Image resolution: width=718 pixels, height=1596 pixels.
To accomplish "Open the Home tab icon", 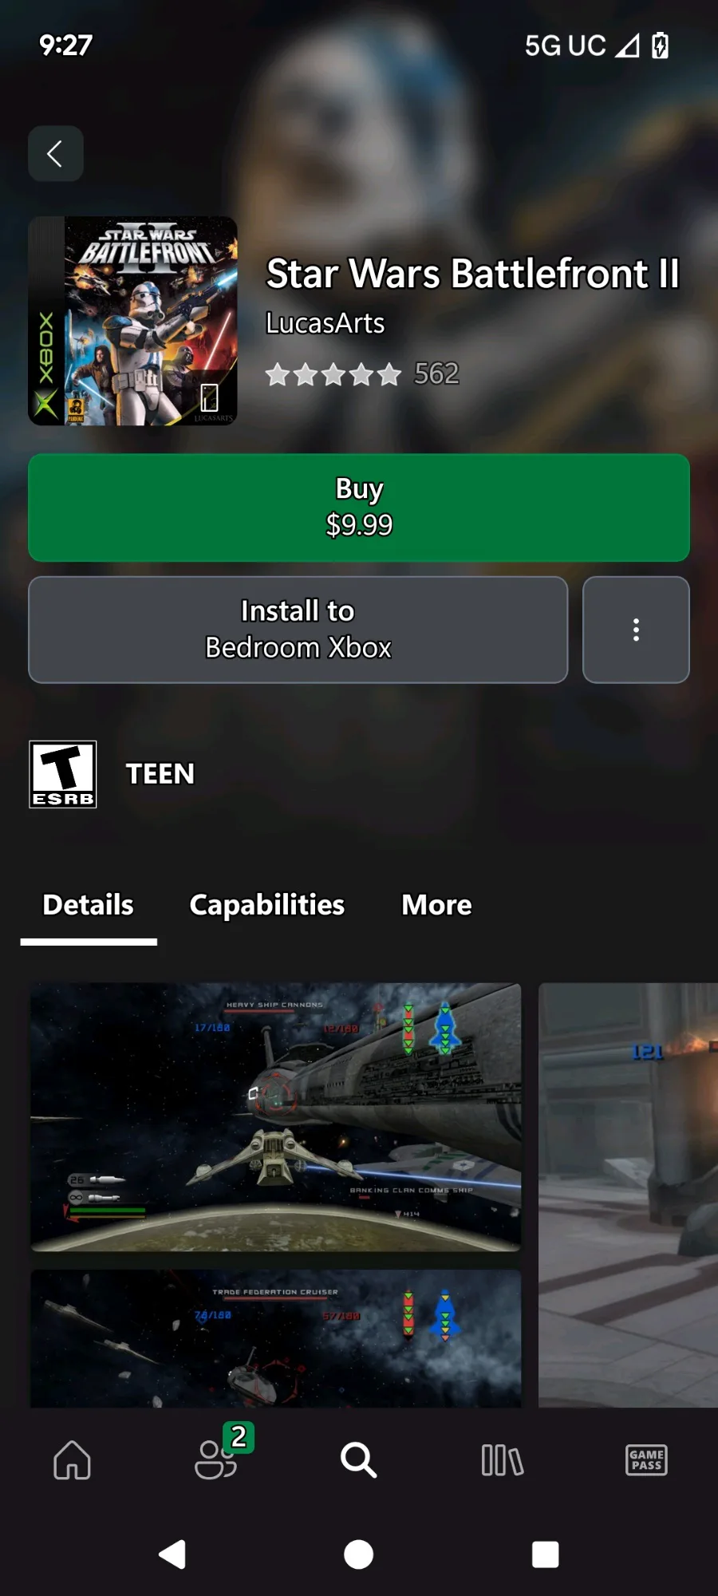I will click(72, 1460).
